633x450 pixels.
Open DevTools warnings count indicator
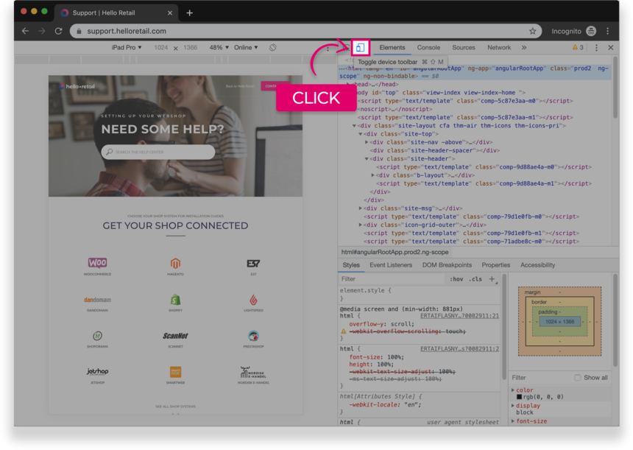pyautogui.click(x=578, y=48)
